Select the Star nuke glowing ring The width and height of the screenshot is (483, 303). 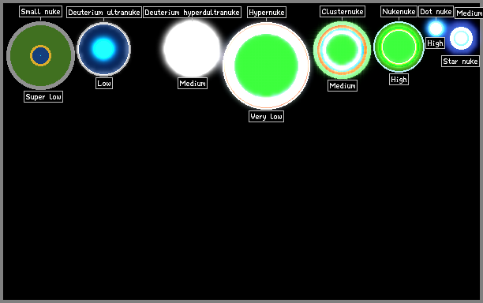pos(461,38)
